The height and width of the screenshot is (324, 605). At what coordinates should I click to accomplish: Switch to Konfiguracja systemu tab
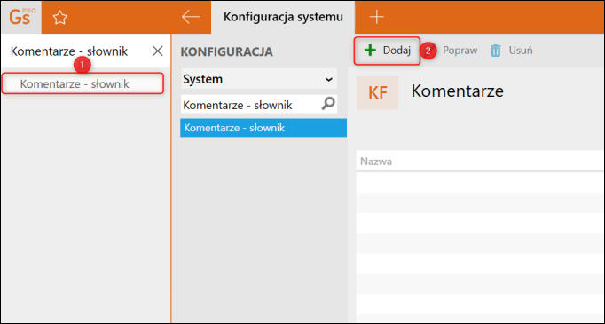(283, 18)
